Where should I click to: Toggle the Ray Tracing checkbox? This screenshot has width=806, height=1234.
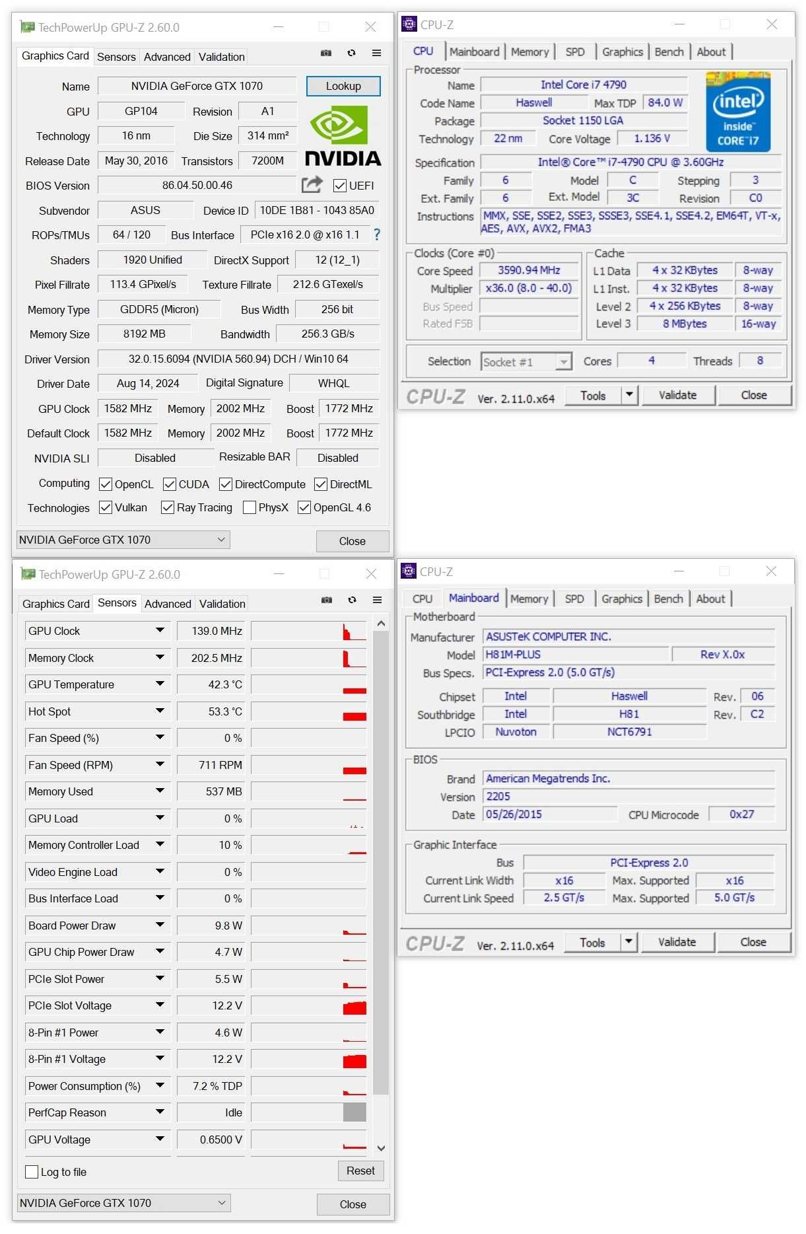168,507
